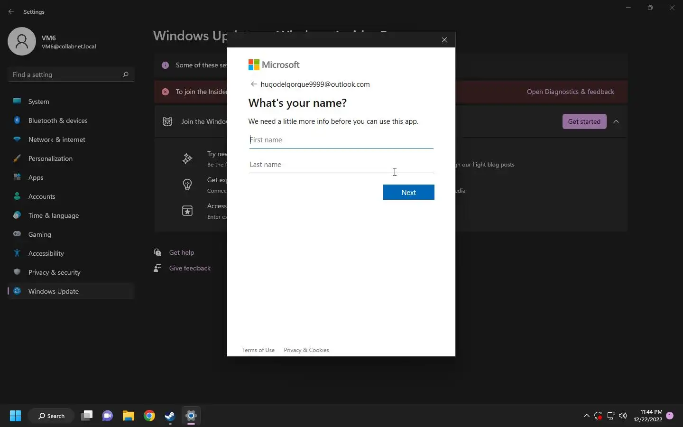Open the Windows Start menu
683x427 pixels.
[x=16, y=416]
